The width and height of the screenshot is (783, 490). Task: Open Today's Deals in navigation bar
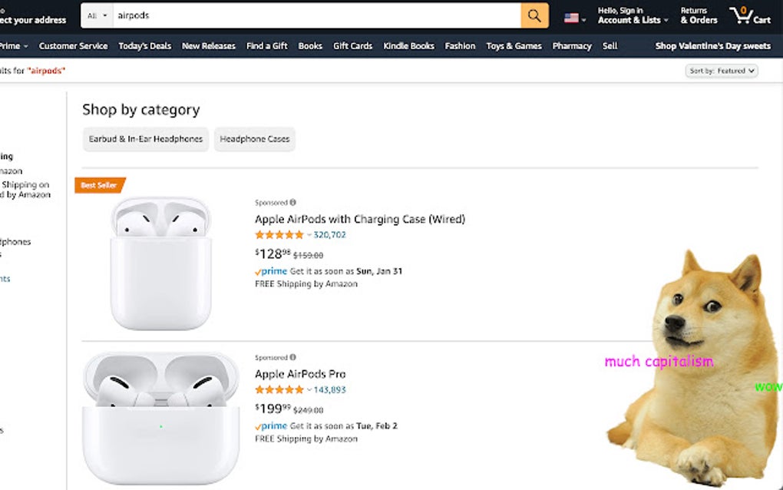(x=145, y=46)
